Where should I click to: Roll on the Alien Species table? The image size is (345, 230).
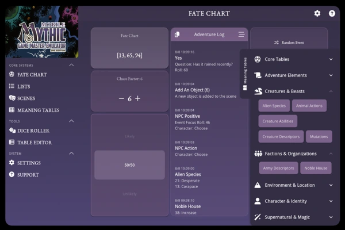[x=274, y=106]
